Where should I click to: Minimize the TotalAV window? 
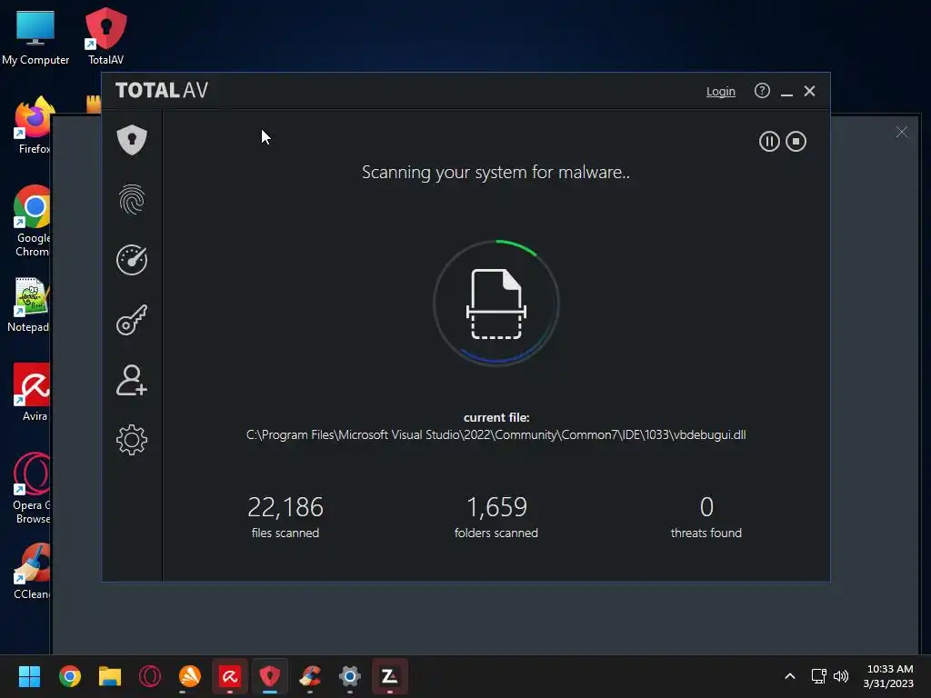(x=786, y=92)
